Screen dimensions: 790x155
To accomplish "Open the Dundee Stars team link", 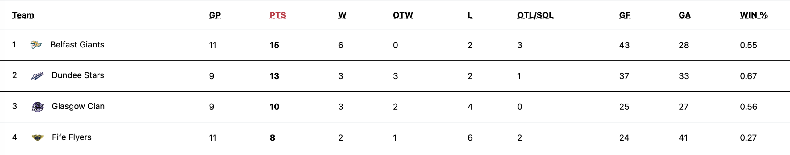I will point(78,75).
